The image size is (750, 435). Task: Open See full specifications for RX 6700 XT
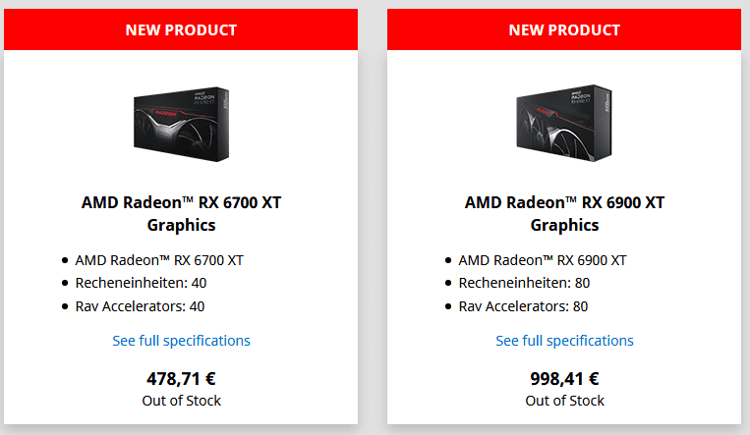pos(181,341)
